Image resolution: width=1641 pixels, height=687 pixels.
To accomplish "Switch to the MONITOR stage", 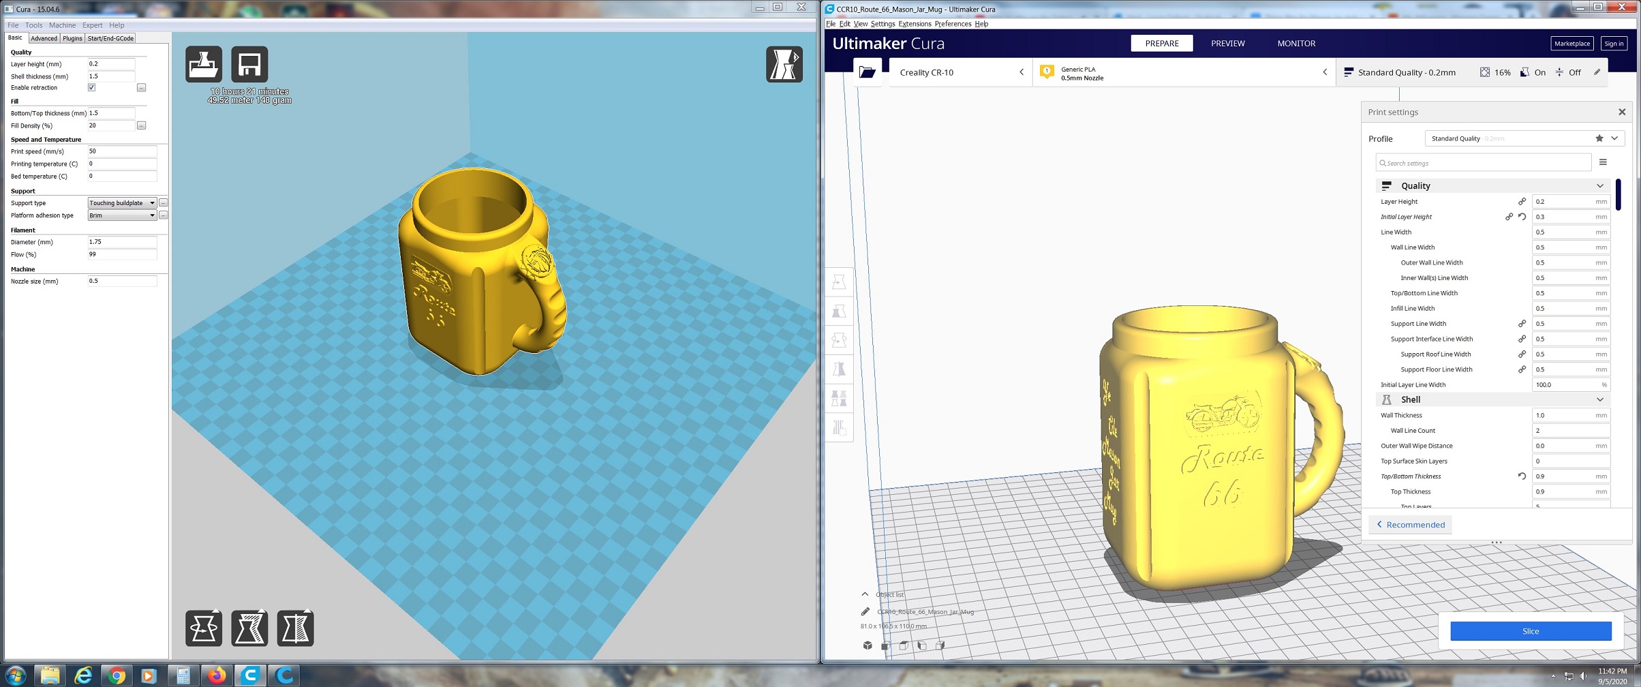I will pyautogui.click(x=1296, y=43).
